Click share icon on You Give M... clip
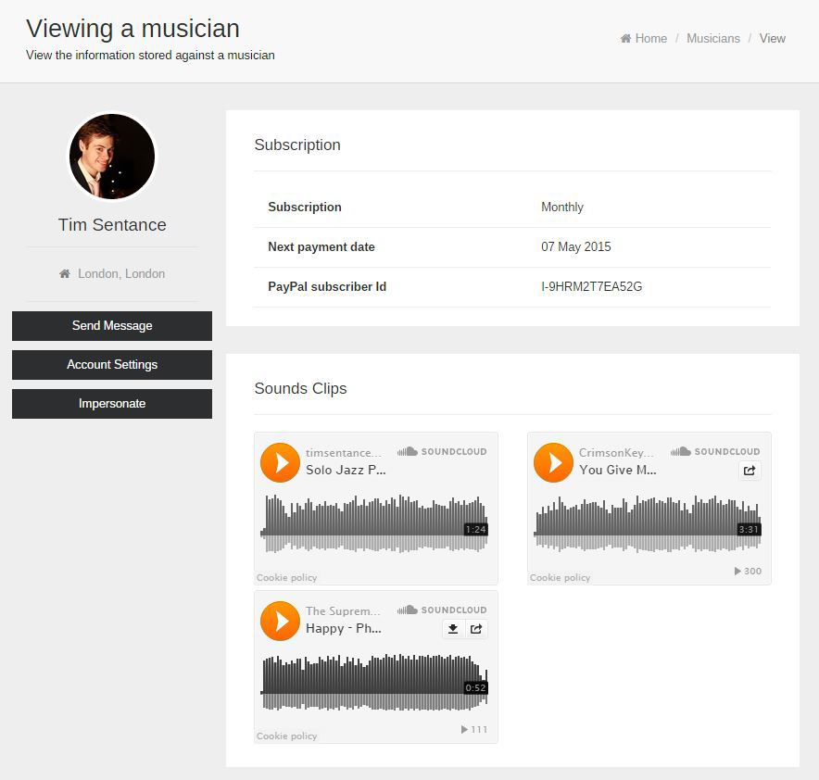819x780 pixels. pyautogui.click(x=750, y=471)
